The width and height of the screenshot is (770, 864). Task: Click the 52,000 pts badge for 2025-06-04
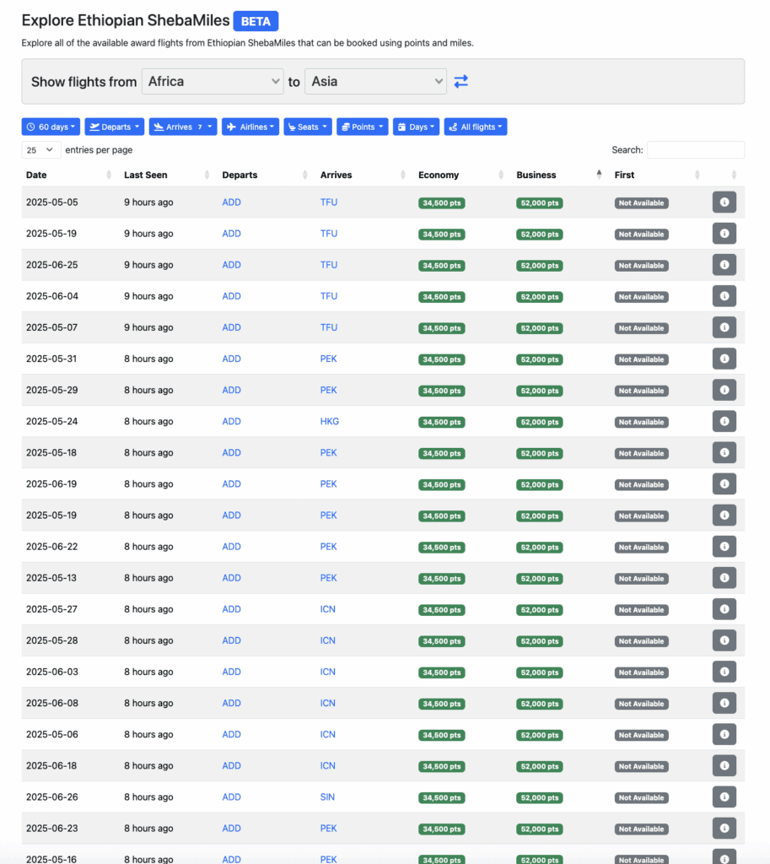click(539, 297)
